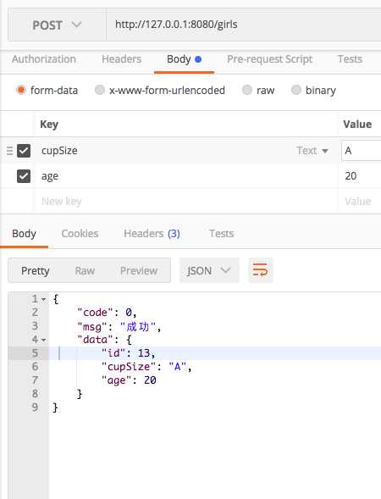Collapse the data object arrow on line 4
This screenshot has height=499, width=381.
click(x=43, y=341)
